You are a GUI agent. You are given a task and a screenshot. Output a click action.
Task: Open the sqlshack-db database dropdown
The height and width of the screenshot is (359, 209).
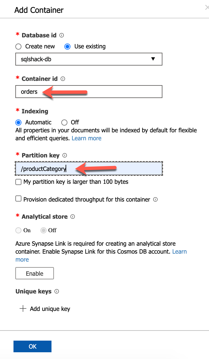89,59
